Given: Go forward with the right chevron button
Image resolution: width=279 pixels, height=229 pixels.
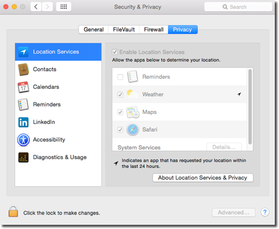Looking at the screenshot, I should pyautogui.click(x=47, y=7).
